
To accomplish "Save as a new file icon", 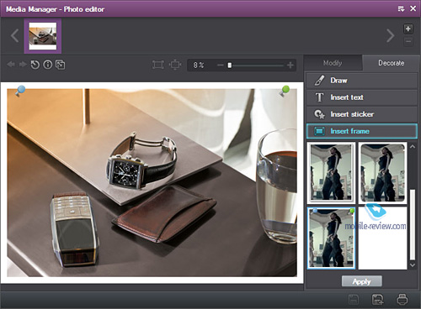I will tap(377, 300).
